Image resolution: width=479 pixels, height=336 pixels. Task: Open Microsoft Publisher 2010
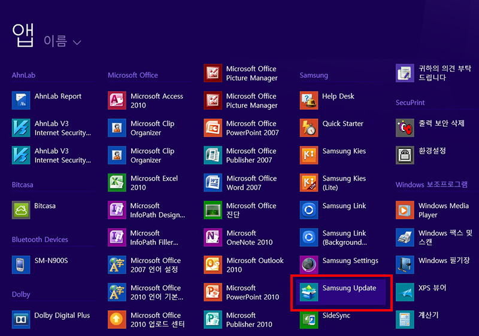pyautogui.click(x=238, y=319)
